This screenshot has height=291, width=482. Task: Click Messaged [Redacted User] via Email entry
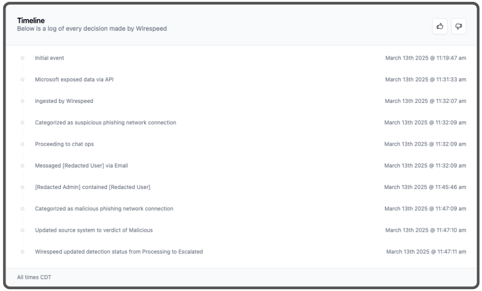pyautogui.click(x=81, y=166)
